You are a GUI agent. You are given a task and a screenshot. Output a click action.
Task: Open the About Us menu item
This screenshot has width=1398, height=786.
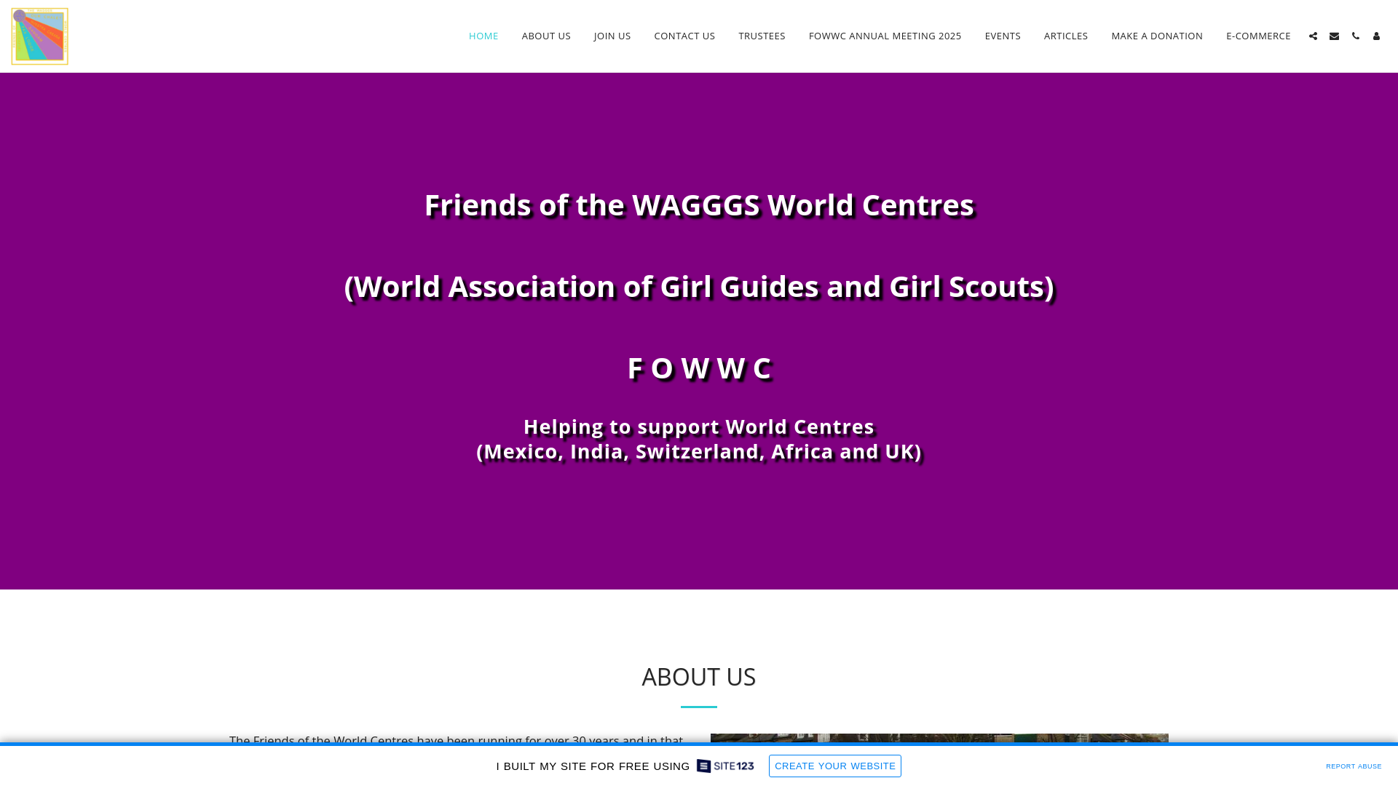[x=546, y=36]
